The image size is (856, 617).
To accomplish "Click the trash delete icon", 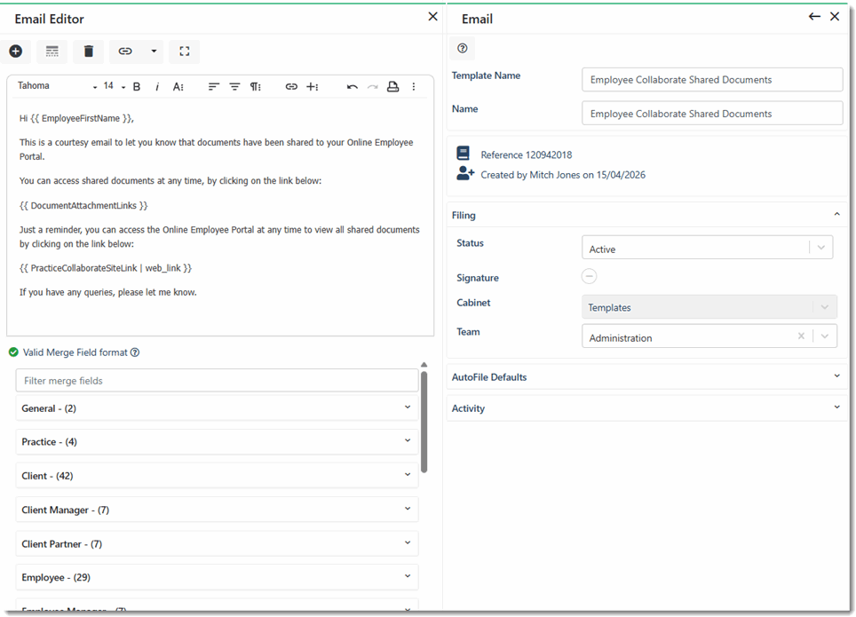I will [89, 51].
